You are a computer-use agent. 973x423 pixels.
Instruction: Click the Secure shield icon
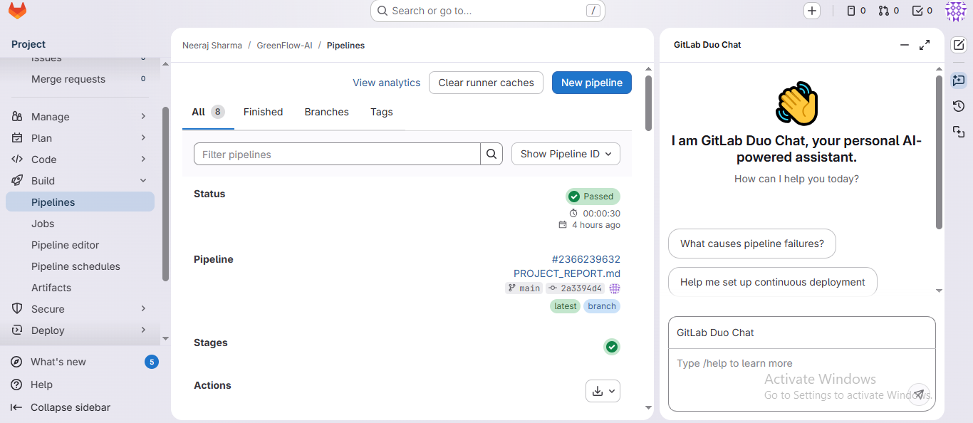(18, 309)
